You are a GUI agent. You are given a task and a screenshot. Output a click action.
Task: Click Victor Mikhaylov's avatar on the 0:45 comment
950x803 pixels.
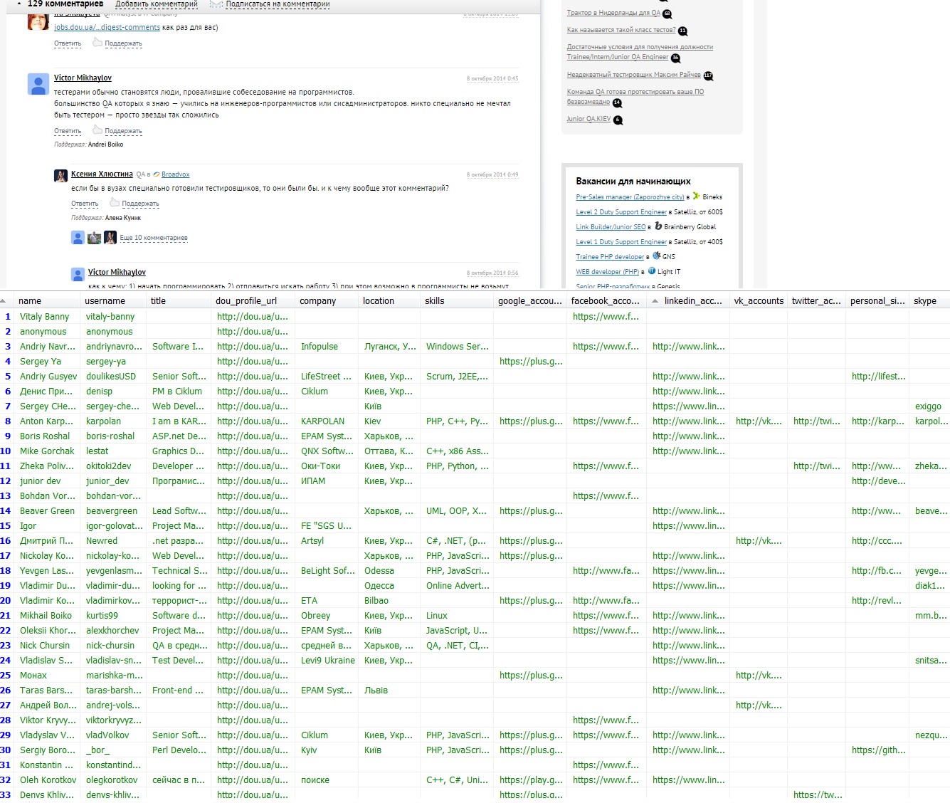[x=38, y=84]
